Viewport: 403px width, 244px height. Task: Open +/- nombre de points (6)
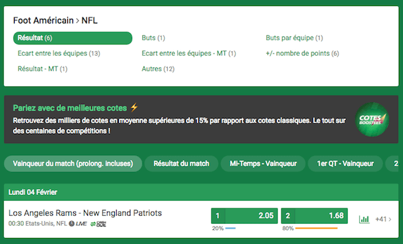[x=302, y=53]
